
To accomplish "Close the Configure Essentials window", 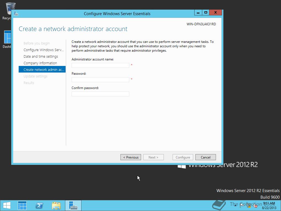I will 216,13.
